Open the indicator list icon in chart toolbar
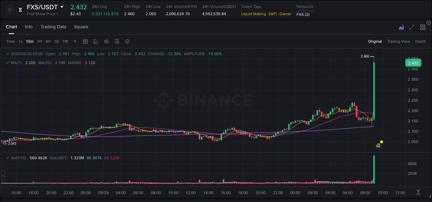Viewport: 432px width, 202px height. pyautogui.click(x=116, y=41)
